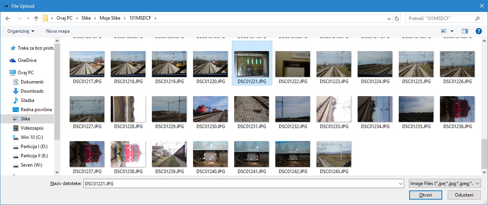
Task: Select Win 10 (C:) drive
Action: pyautogui.click(x=32, y=137)
